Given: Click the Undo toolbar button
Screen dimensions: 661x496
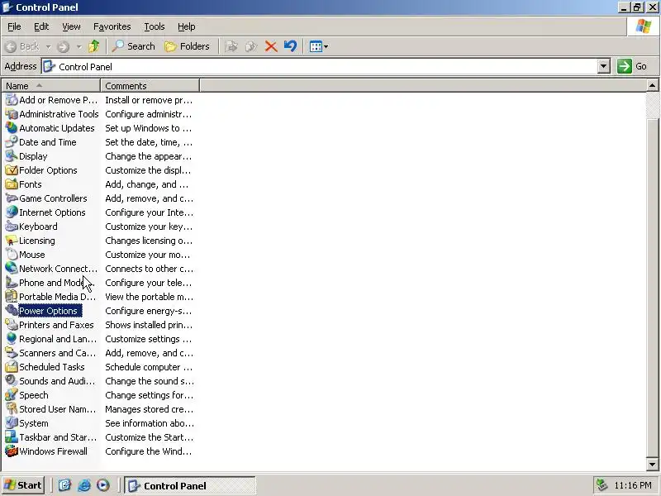Looking at the screenshot, I should pos(291,46).
